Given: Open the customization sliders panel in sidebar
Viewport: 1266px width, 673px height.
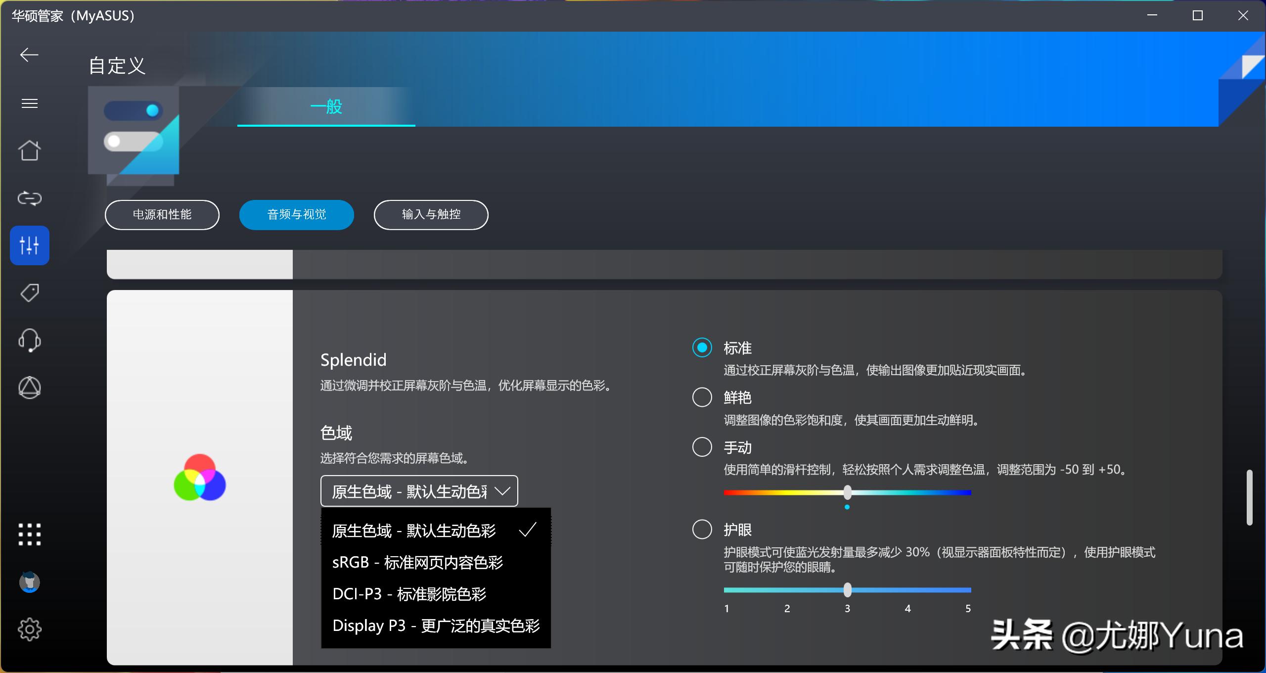Looking at the screenshot, I should click(x=29, y=245).
